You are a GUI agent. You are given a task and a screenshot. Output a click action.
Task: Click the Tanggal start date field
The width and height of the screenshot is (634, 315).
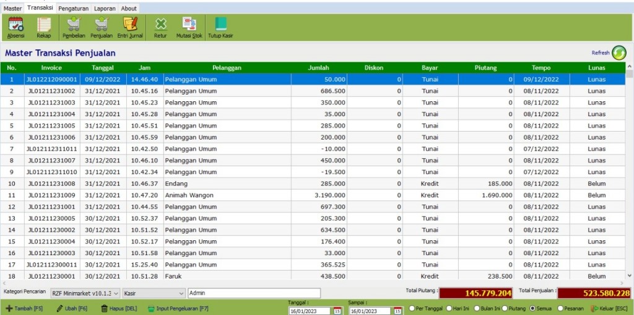point(311,311)
